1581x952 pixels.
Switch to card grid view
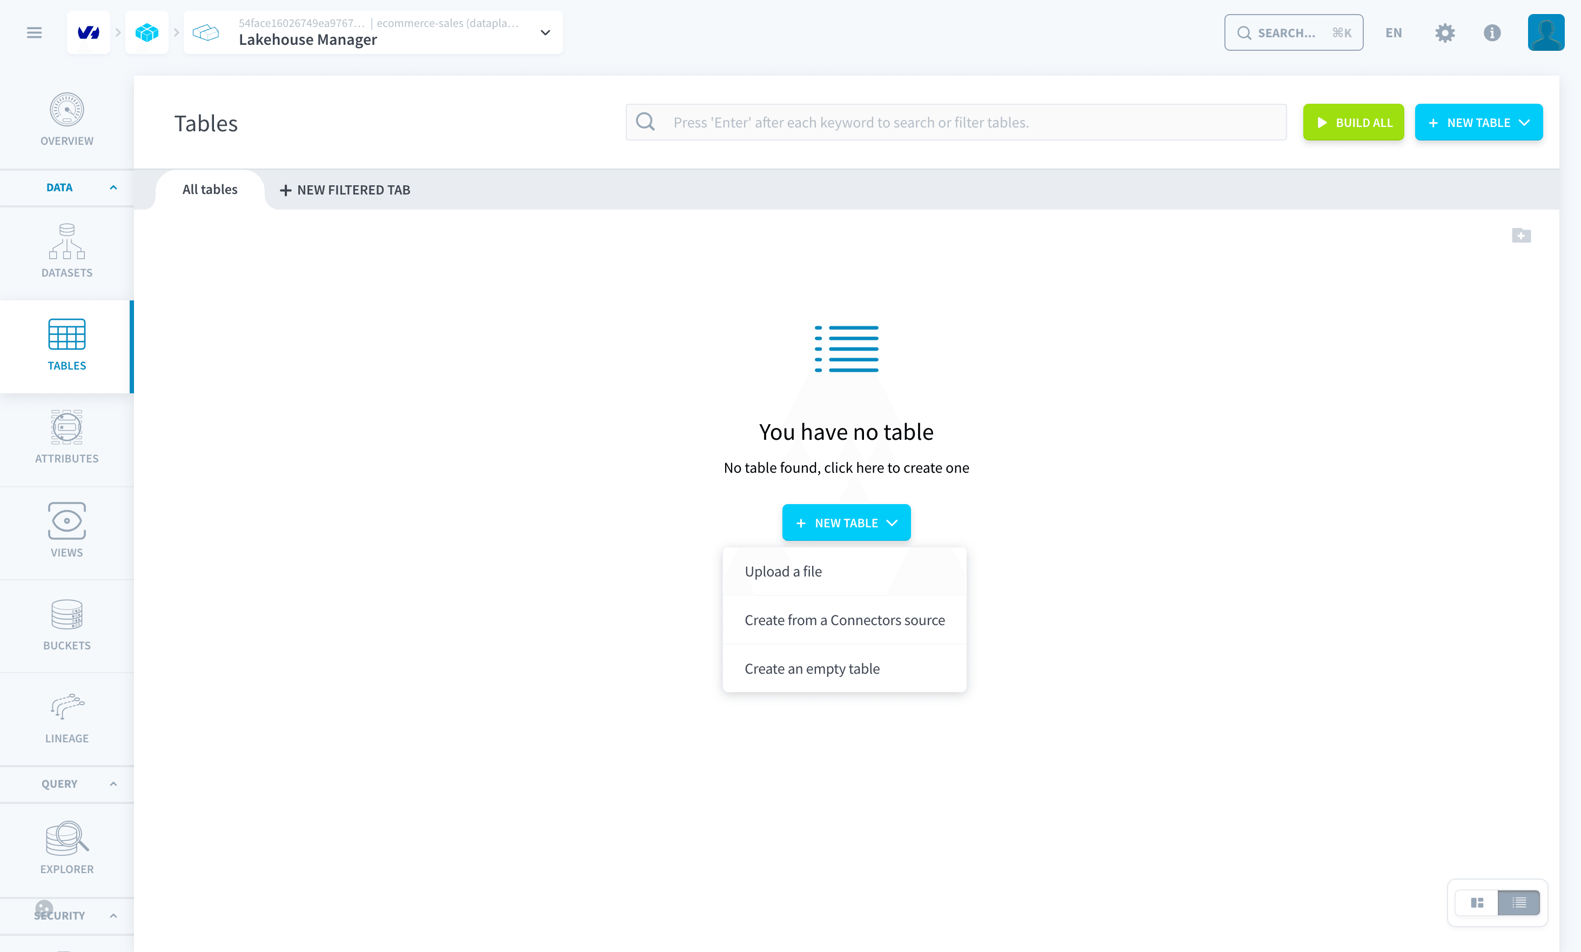pos(1477,903)
